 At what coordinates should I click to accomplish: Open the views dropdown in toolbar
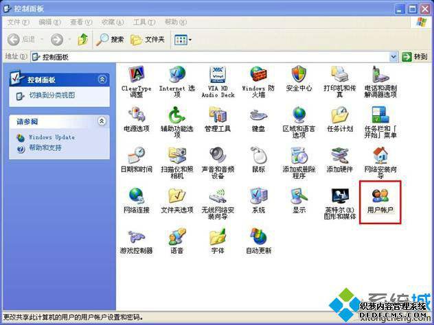(183, 40)
